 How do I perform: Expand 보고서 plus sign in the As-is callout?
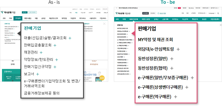(37, 74)
